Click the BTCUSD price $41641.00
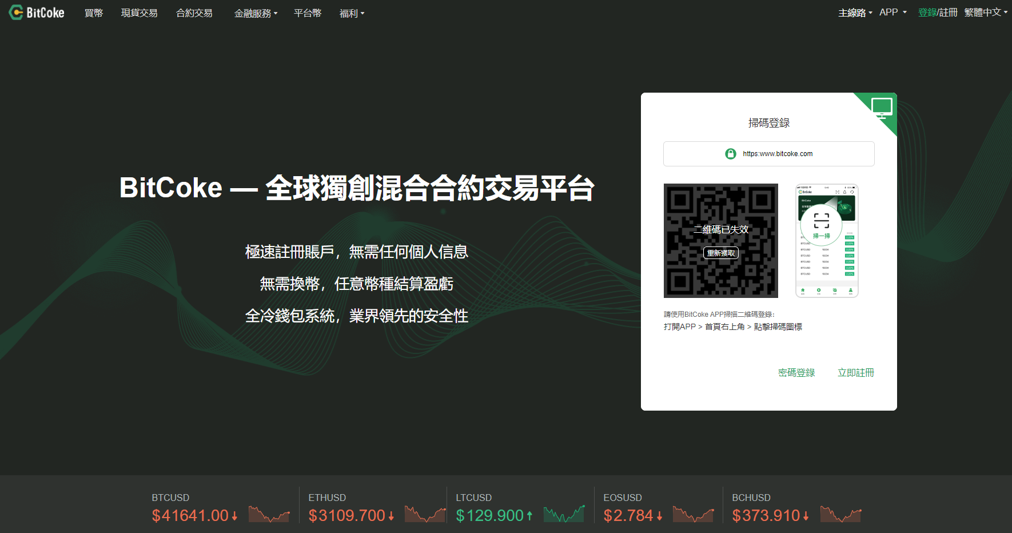The height and width of the screenshot is (533, 1012). [190, 516]
